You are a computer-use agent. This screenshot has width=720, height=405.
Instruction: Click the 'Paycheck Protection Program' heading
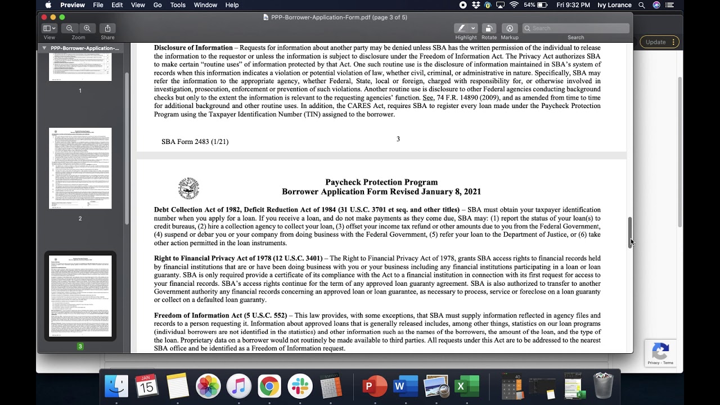(x=381, y=182)
